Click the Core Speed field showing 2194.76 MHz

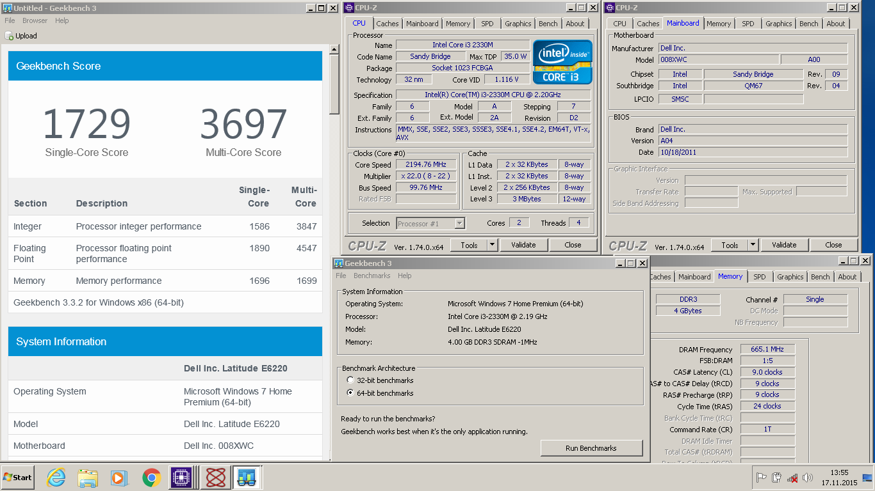point(426,164)
